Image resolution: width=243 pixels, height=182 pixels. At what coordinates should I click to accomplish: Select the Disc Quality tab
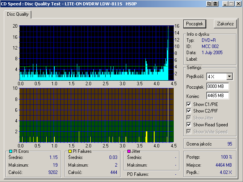point(18,14)
